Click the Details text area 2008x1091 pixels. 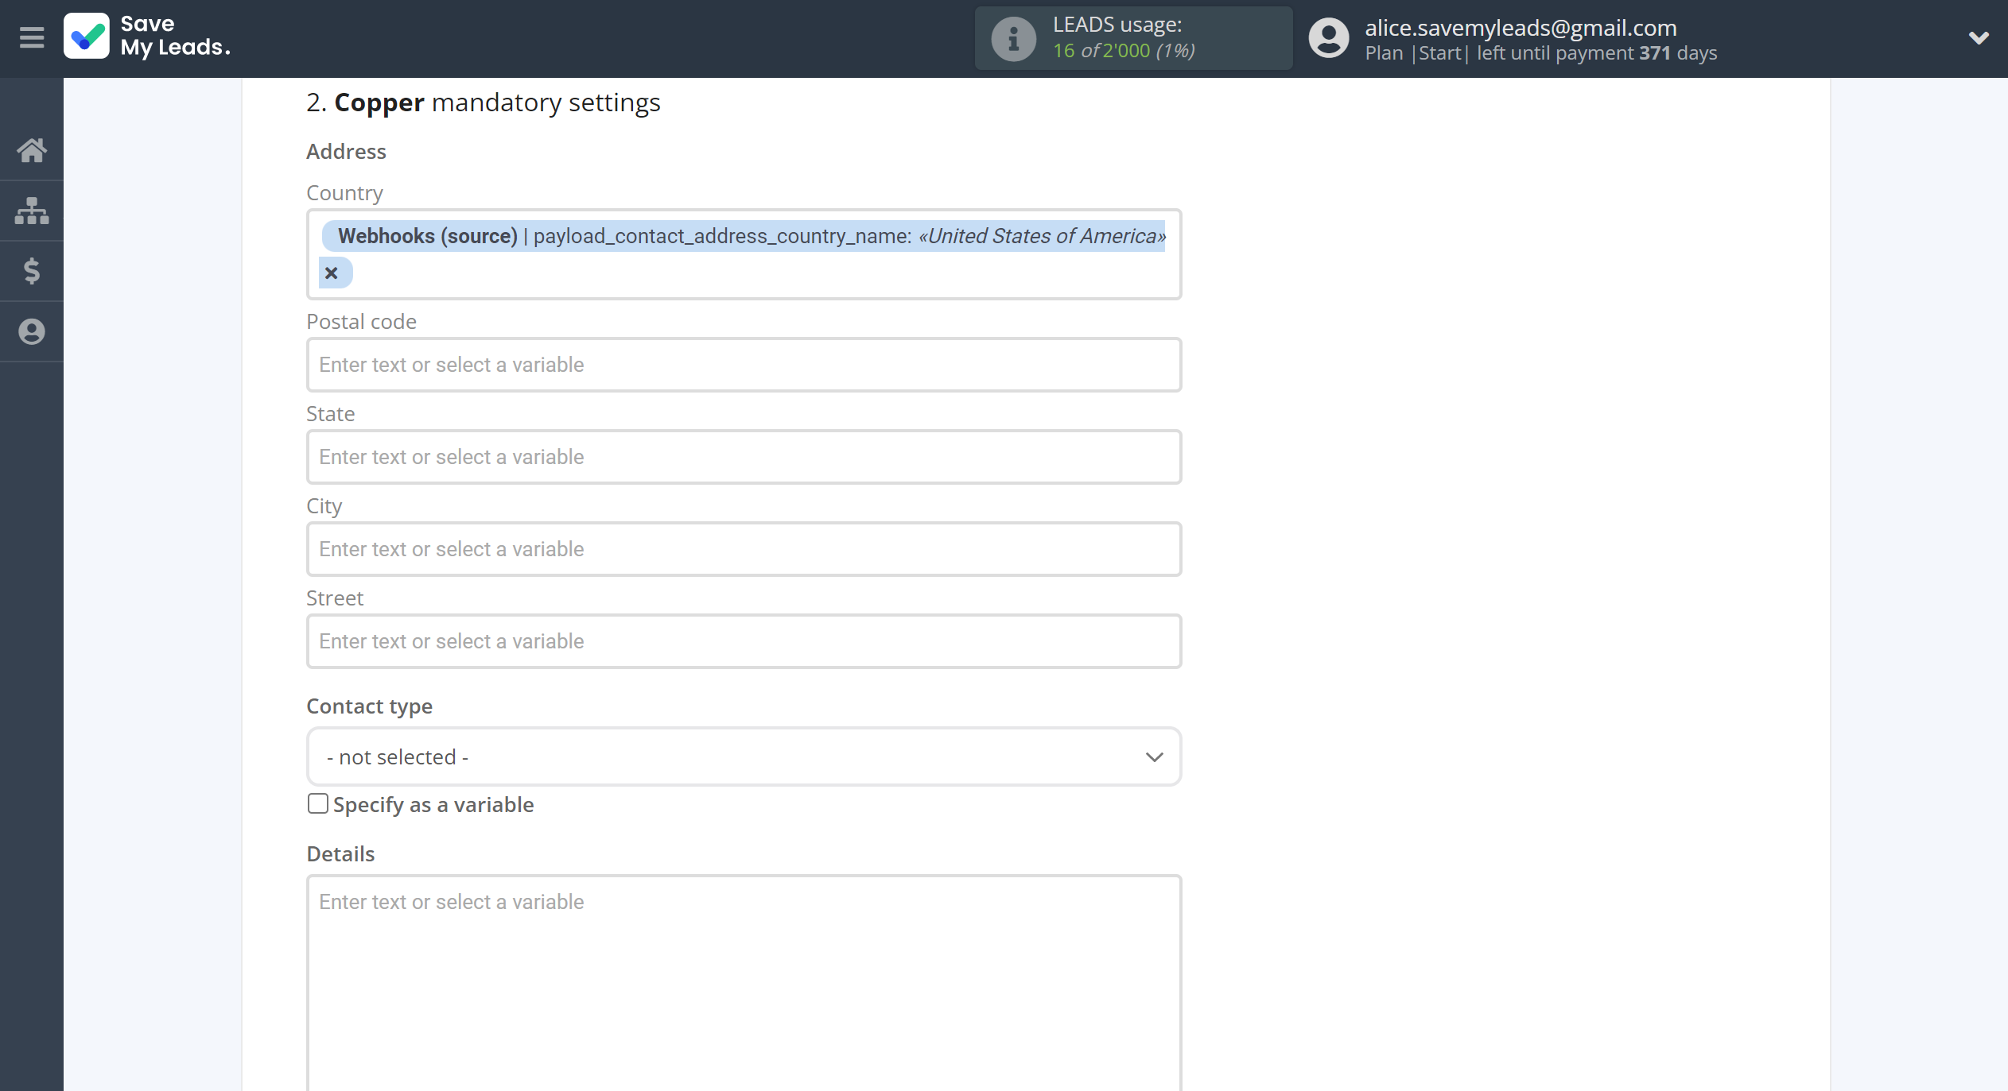744,983
